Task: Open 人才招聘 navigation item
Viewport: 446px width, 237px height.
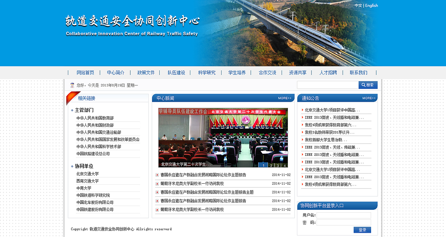Action: tap(328, 72)
